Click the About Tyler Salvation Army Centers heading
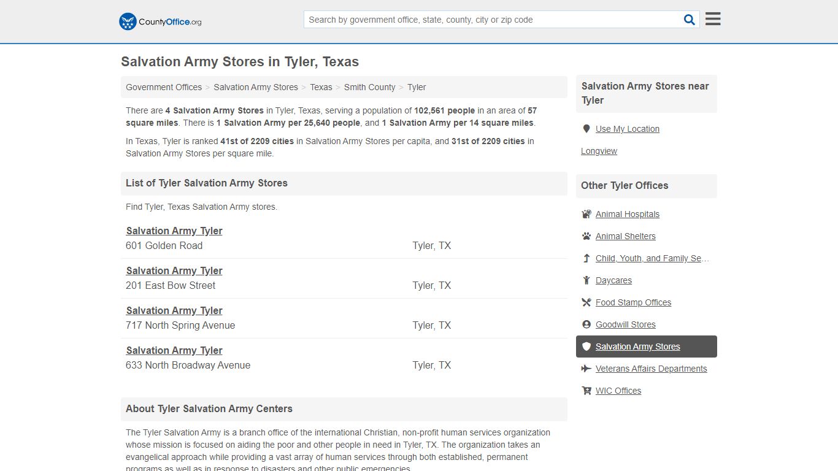Image resolution: width=838 pixels, height=471 pixels. (x=209, y=408)
